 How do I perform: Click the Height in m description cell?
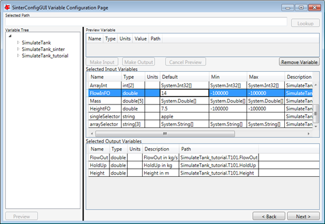pos(160,173)
